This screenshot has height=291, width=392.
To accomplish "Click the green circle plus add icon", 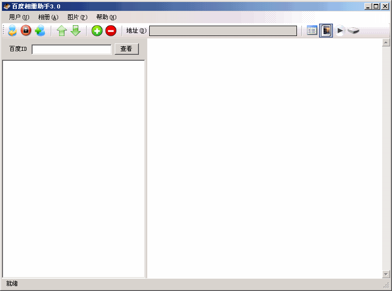I will (97, 31).
